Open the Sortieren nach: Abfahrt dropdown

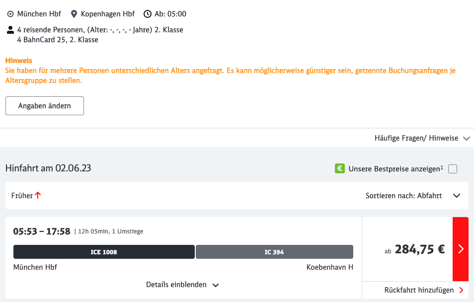click(412, 196)
